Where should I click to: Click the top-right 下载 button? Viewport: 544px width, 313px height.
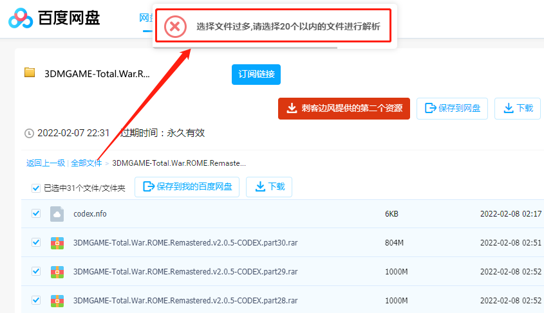pos(518,109)
